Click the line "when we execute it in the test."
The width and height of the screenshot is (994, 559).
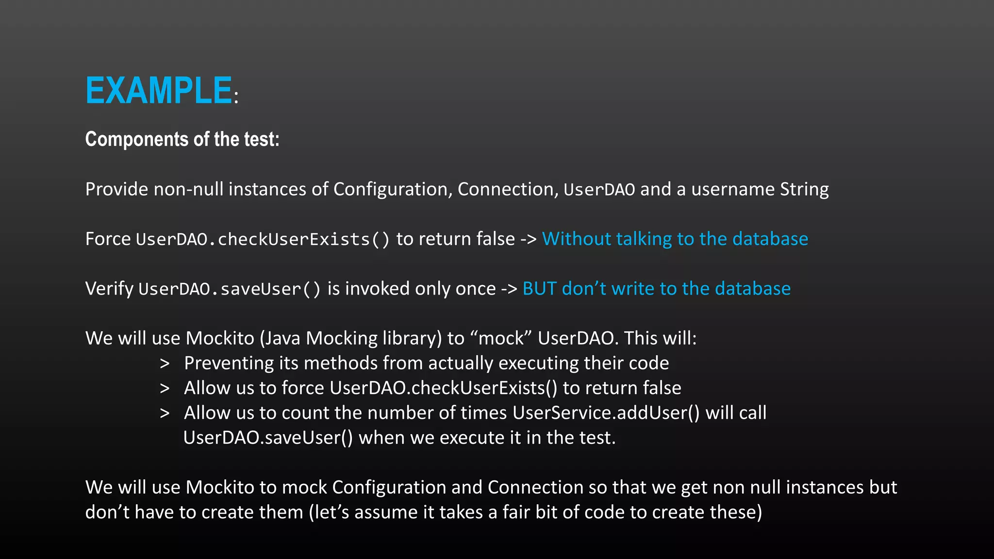[487, 438]
